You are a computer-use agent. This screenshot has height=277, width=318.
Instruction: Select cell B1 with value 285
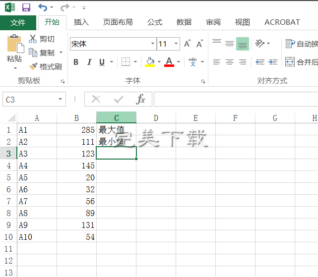76,130
